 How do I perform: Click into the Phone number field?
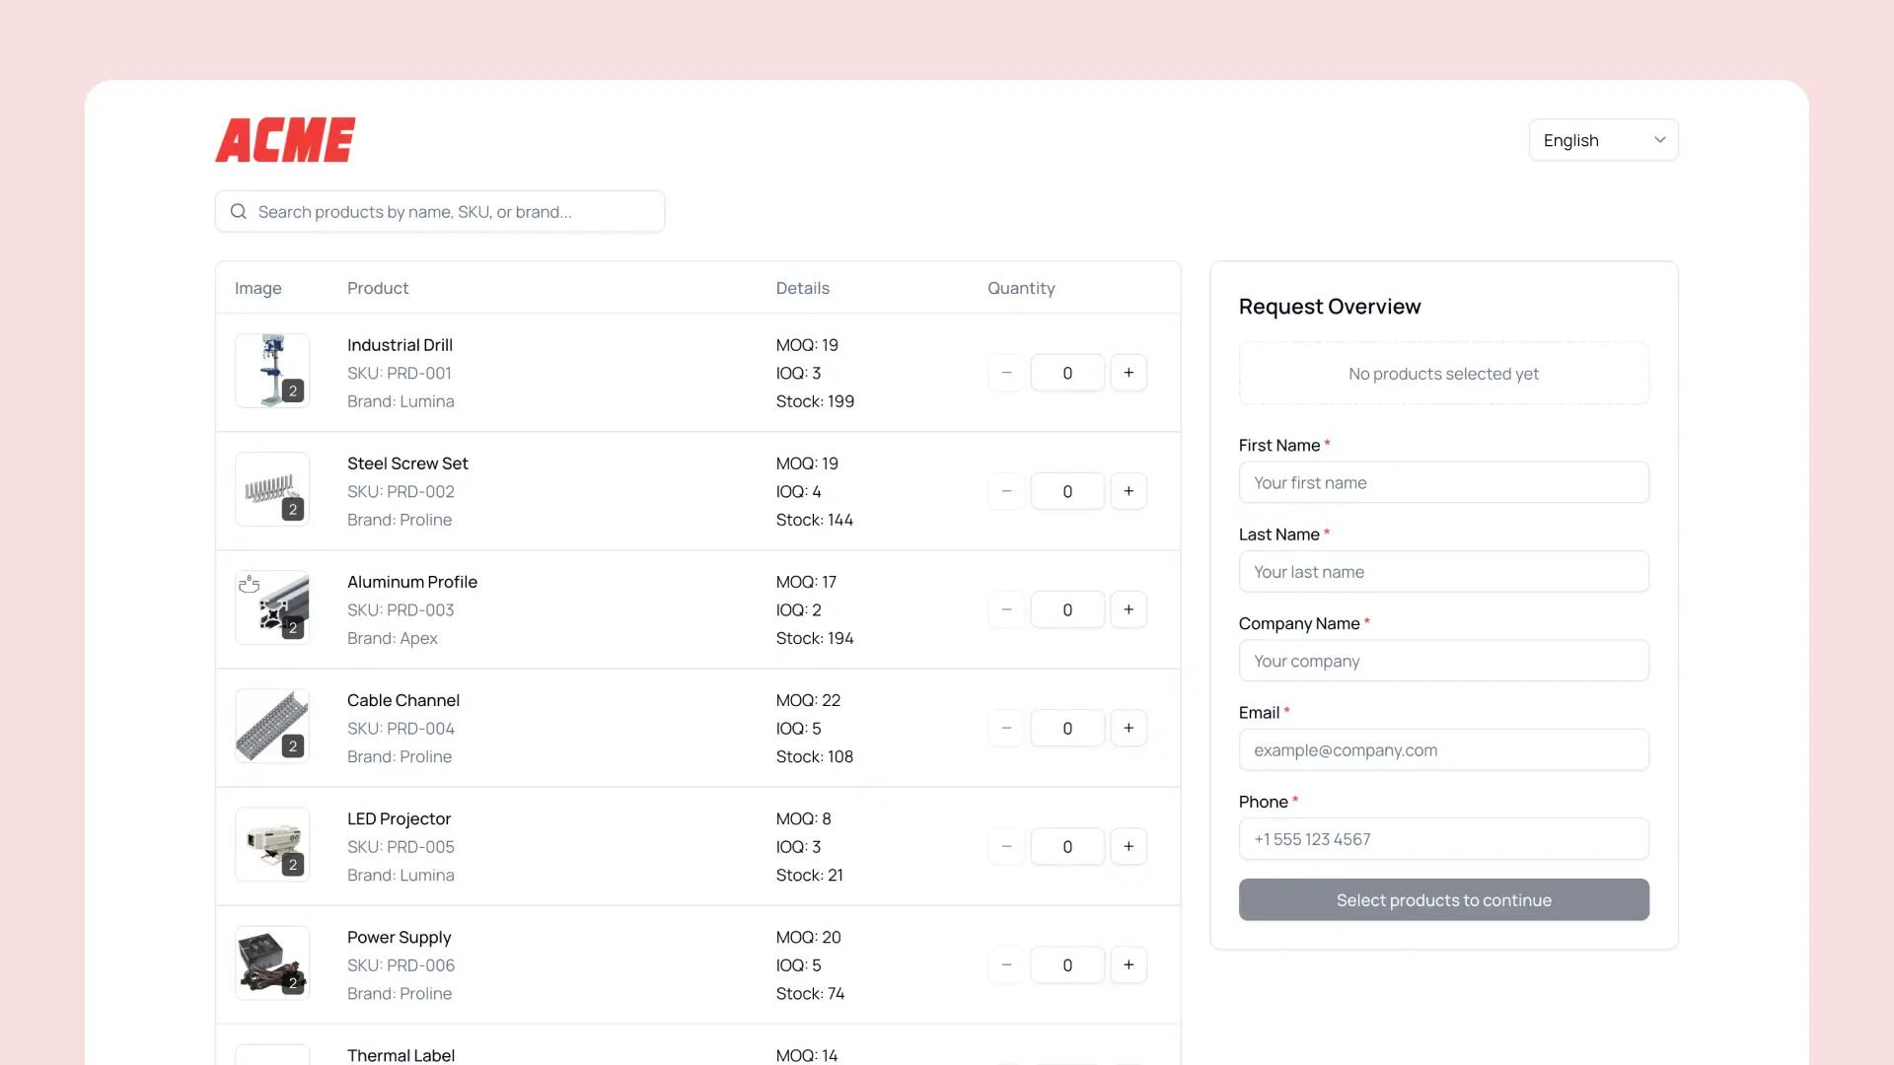pyautogui.click(x=1443, y=839)
